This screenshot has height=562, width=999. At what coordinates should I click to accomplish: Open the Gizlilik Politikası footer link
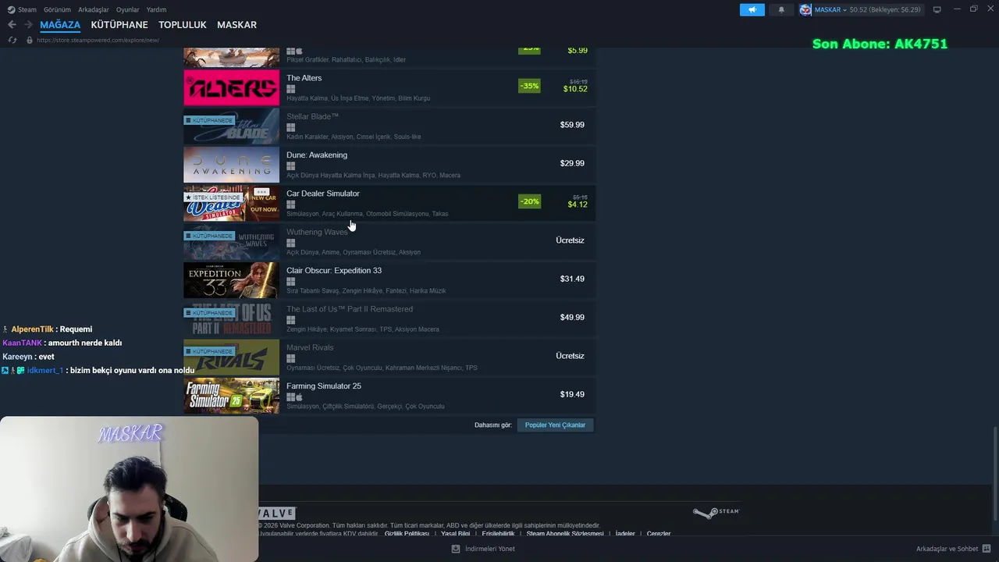coord(407,534)
